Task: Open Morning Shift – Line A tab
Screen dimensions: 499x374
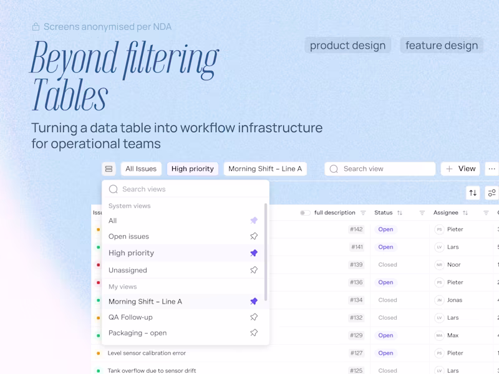Action: pos(265,169)
